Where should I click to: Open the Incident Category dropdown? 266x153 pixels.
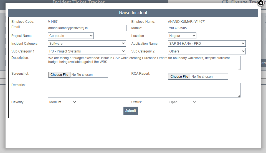click(x=87, y=44)
